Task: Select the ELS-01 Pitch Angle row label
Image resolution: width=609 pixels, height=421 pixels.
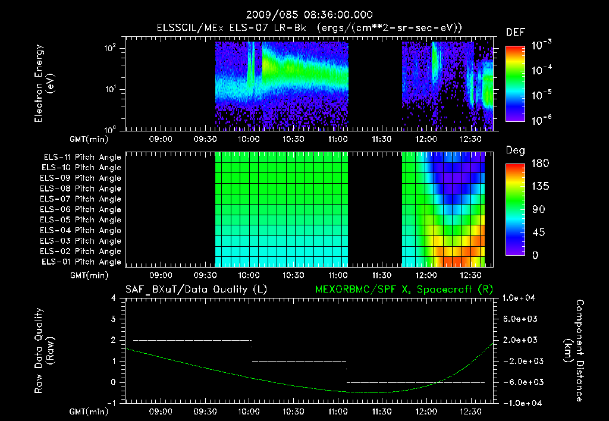Action: pyautogui.click(x=81, y=262)
